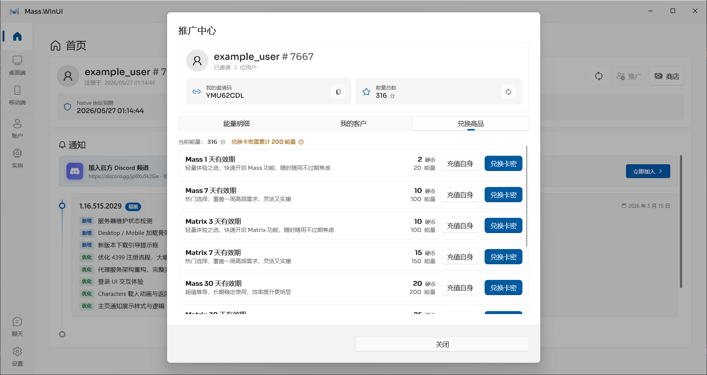
Task: Click 充值自身 for Matrix 3 天有效期
Action: coord(460,226)
